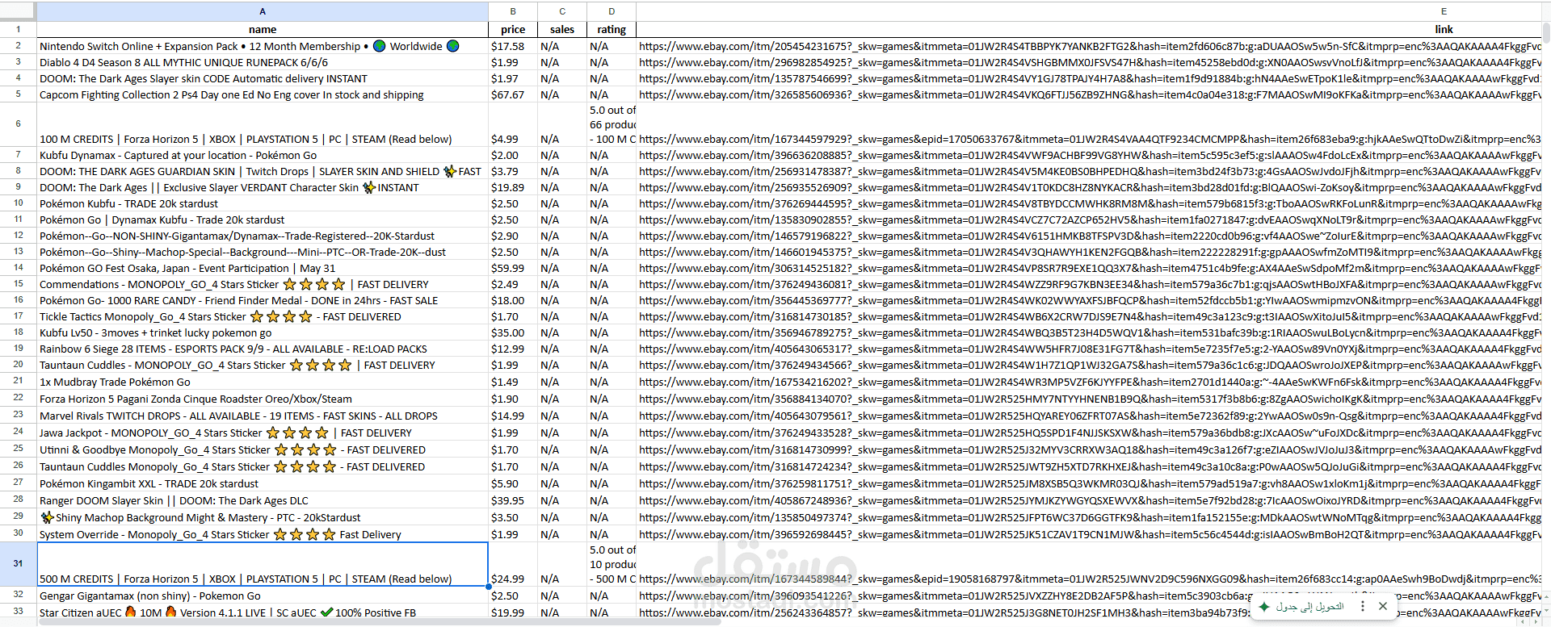Click the price cell '$24.99'
The height and width of the screenshot is (627, 1551).
click(513, 564)
